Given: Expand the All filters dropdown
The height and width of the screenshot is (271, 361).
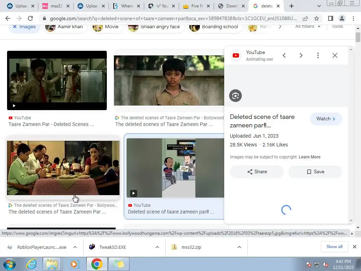Looking at the screenshot, I should coord(308,26).
